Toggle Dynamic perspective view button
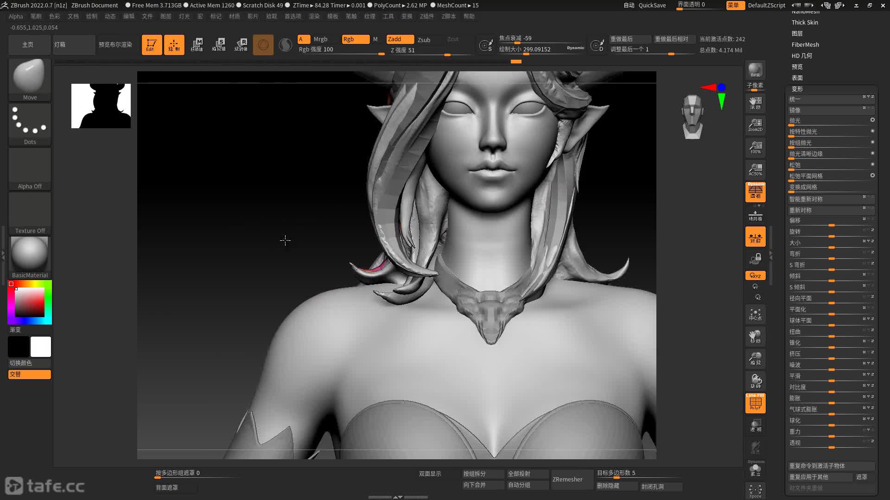 (755, 192)
